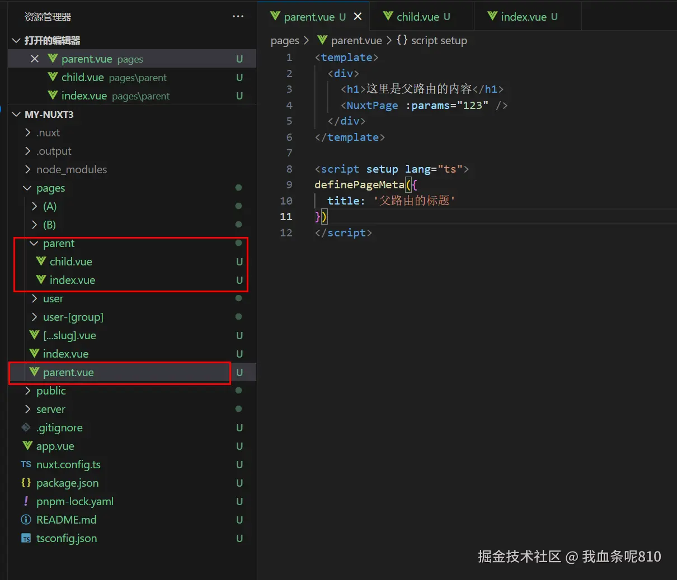
Task: Switch to the index.vue editor tab
Action: 523,17
